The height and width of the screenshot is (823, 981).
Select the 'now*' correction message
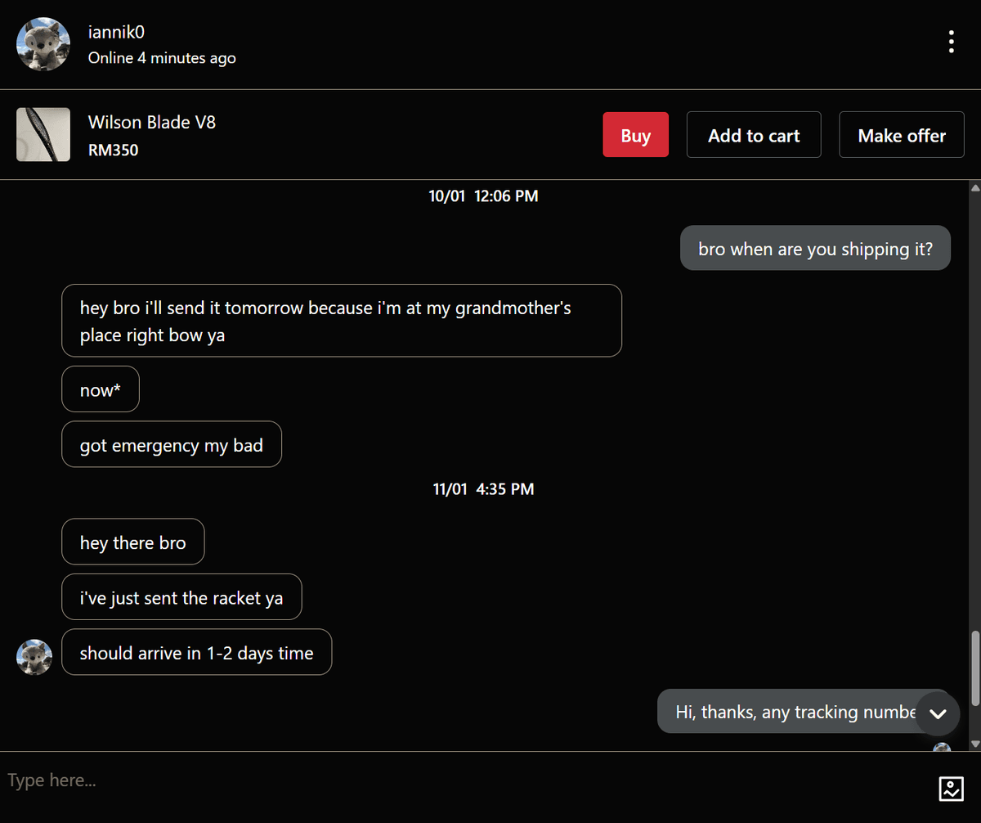(100, 389)
